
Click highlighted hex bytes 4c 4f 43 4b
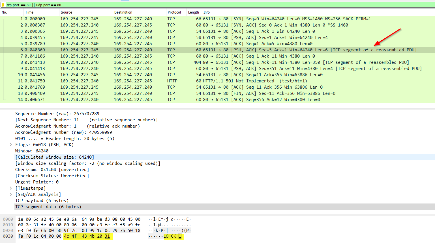pos(79,236)
